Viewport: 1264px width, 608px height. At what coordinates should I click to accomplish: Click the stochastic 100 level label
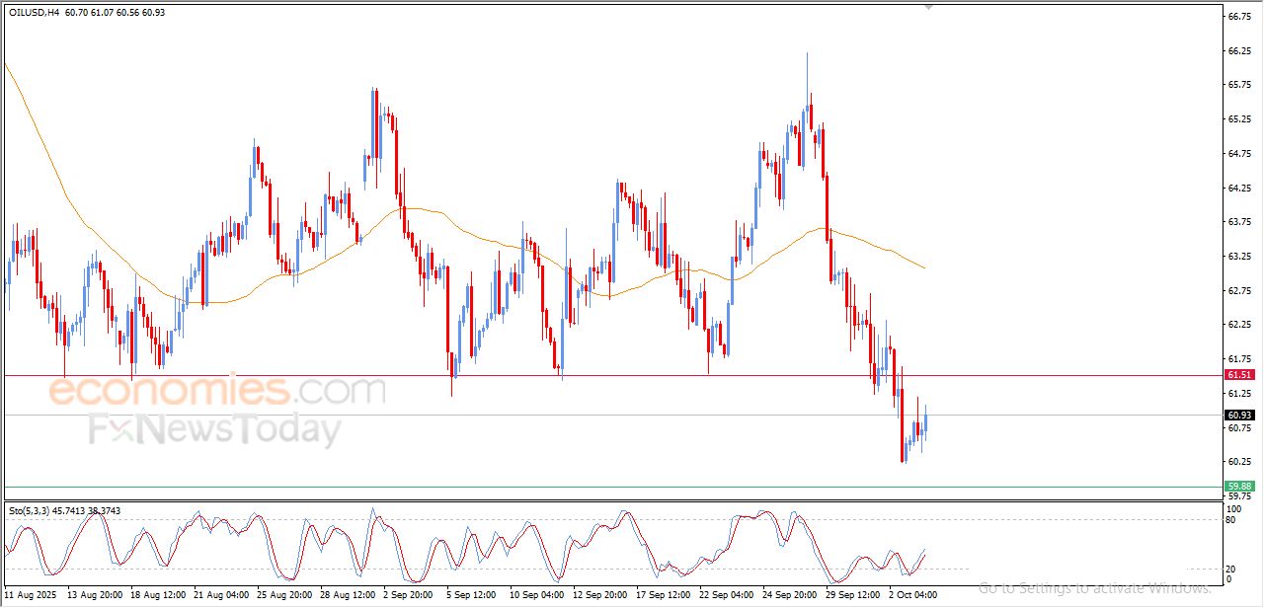coord(1231,509)
